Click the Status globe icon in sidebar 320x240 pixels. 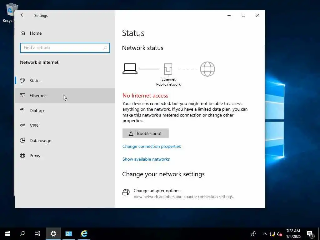tap(22, 80)
